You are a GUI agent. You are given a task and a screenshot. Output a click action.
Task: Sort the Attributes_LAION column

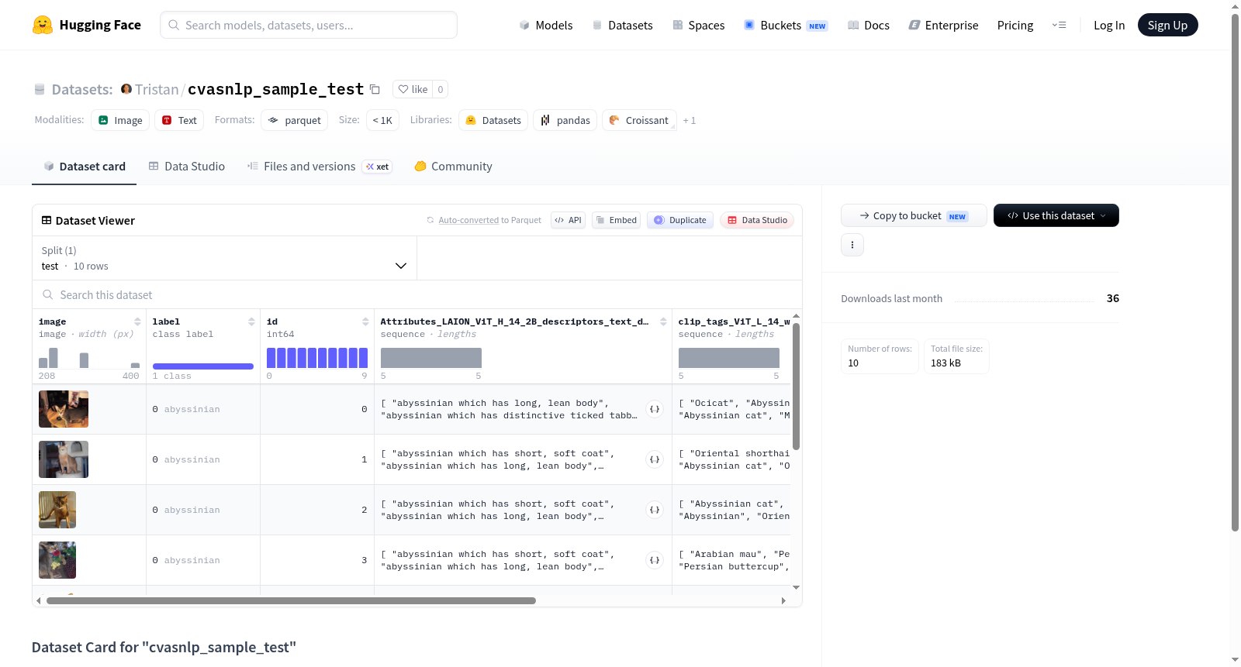coord(663,321)
